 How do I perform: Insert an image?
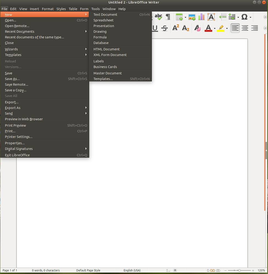[192, 17]
